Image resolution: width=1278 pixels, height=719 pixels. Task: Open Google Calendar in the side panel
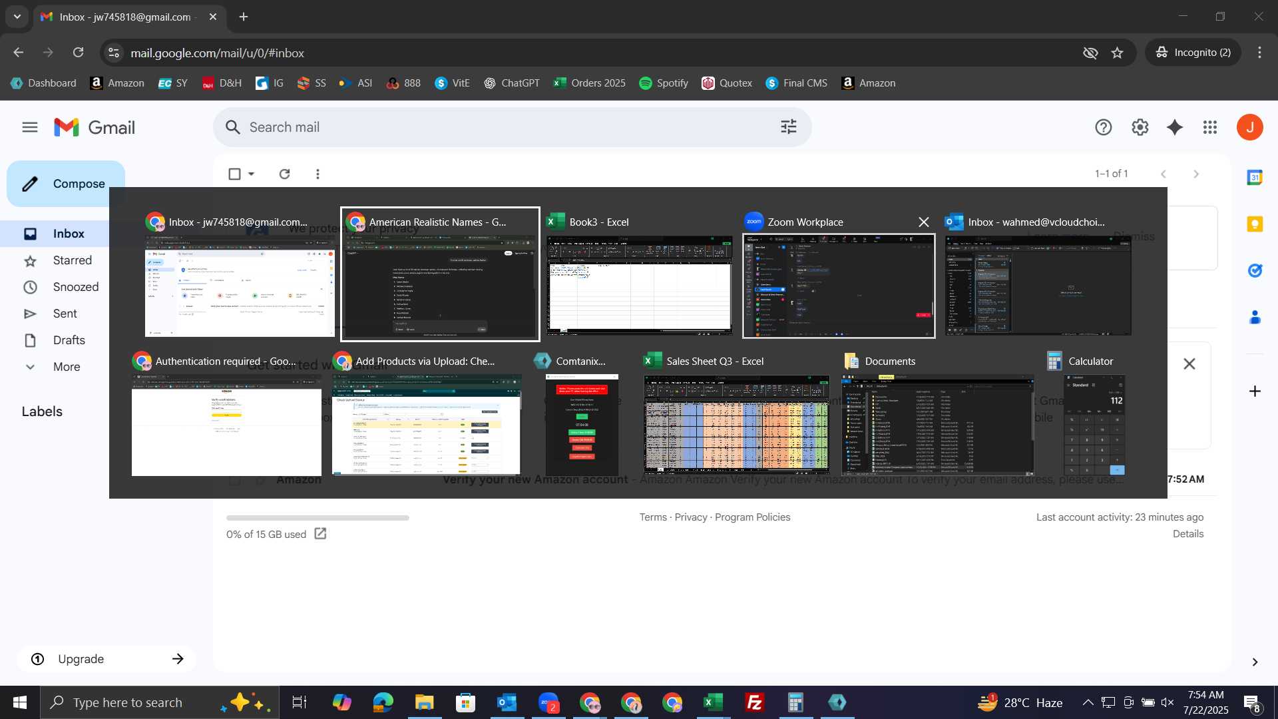pos(1255,177)
